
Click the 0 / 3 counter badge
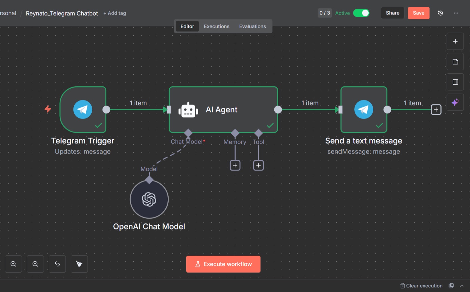[325, 13]
